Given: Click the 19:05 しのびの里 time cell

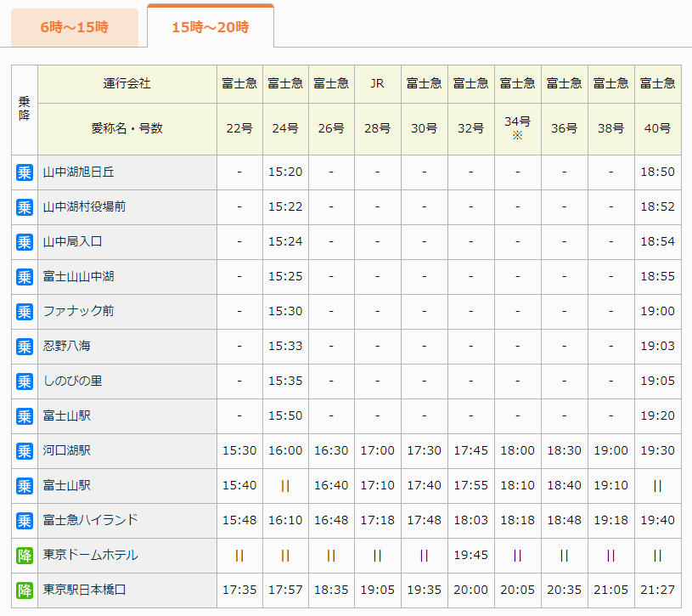Looking at the screenshot, I should (658, 381).
